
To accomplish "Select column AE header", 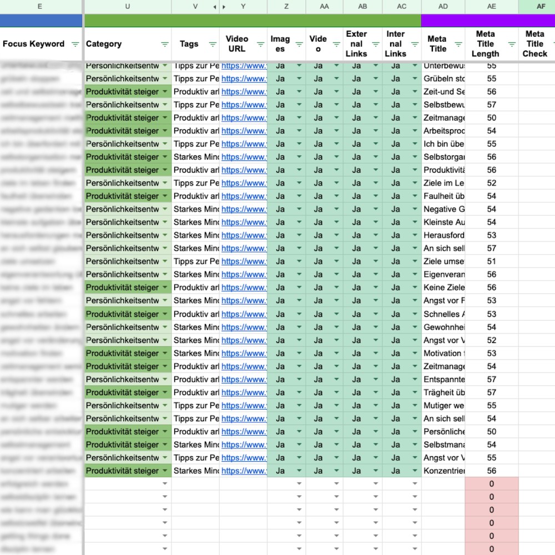I will [492, 7].
